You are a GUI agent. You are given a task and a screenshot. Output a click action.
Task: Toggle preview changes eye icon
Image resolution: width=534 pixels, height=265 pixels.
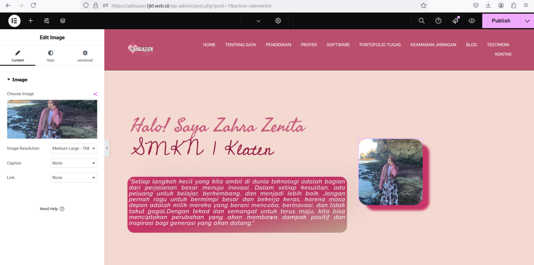tap(472, 21)
